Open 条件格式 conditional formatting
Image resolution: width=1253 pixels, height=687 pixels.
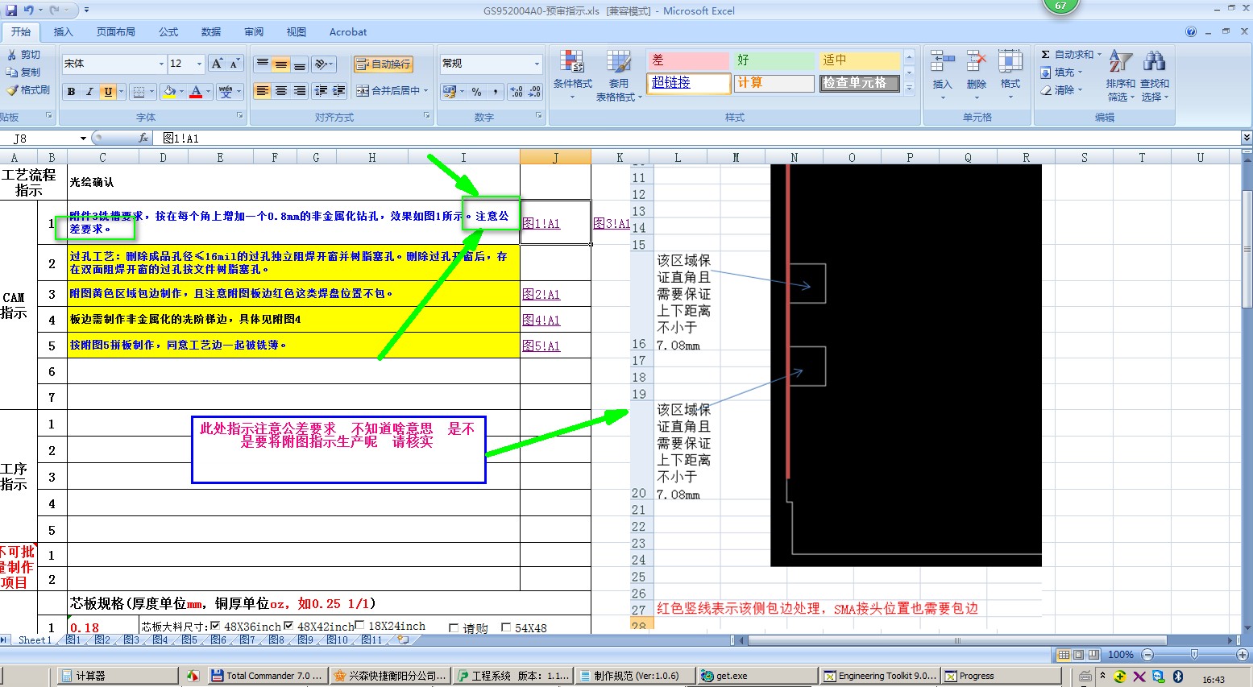pos(573,76)
